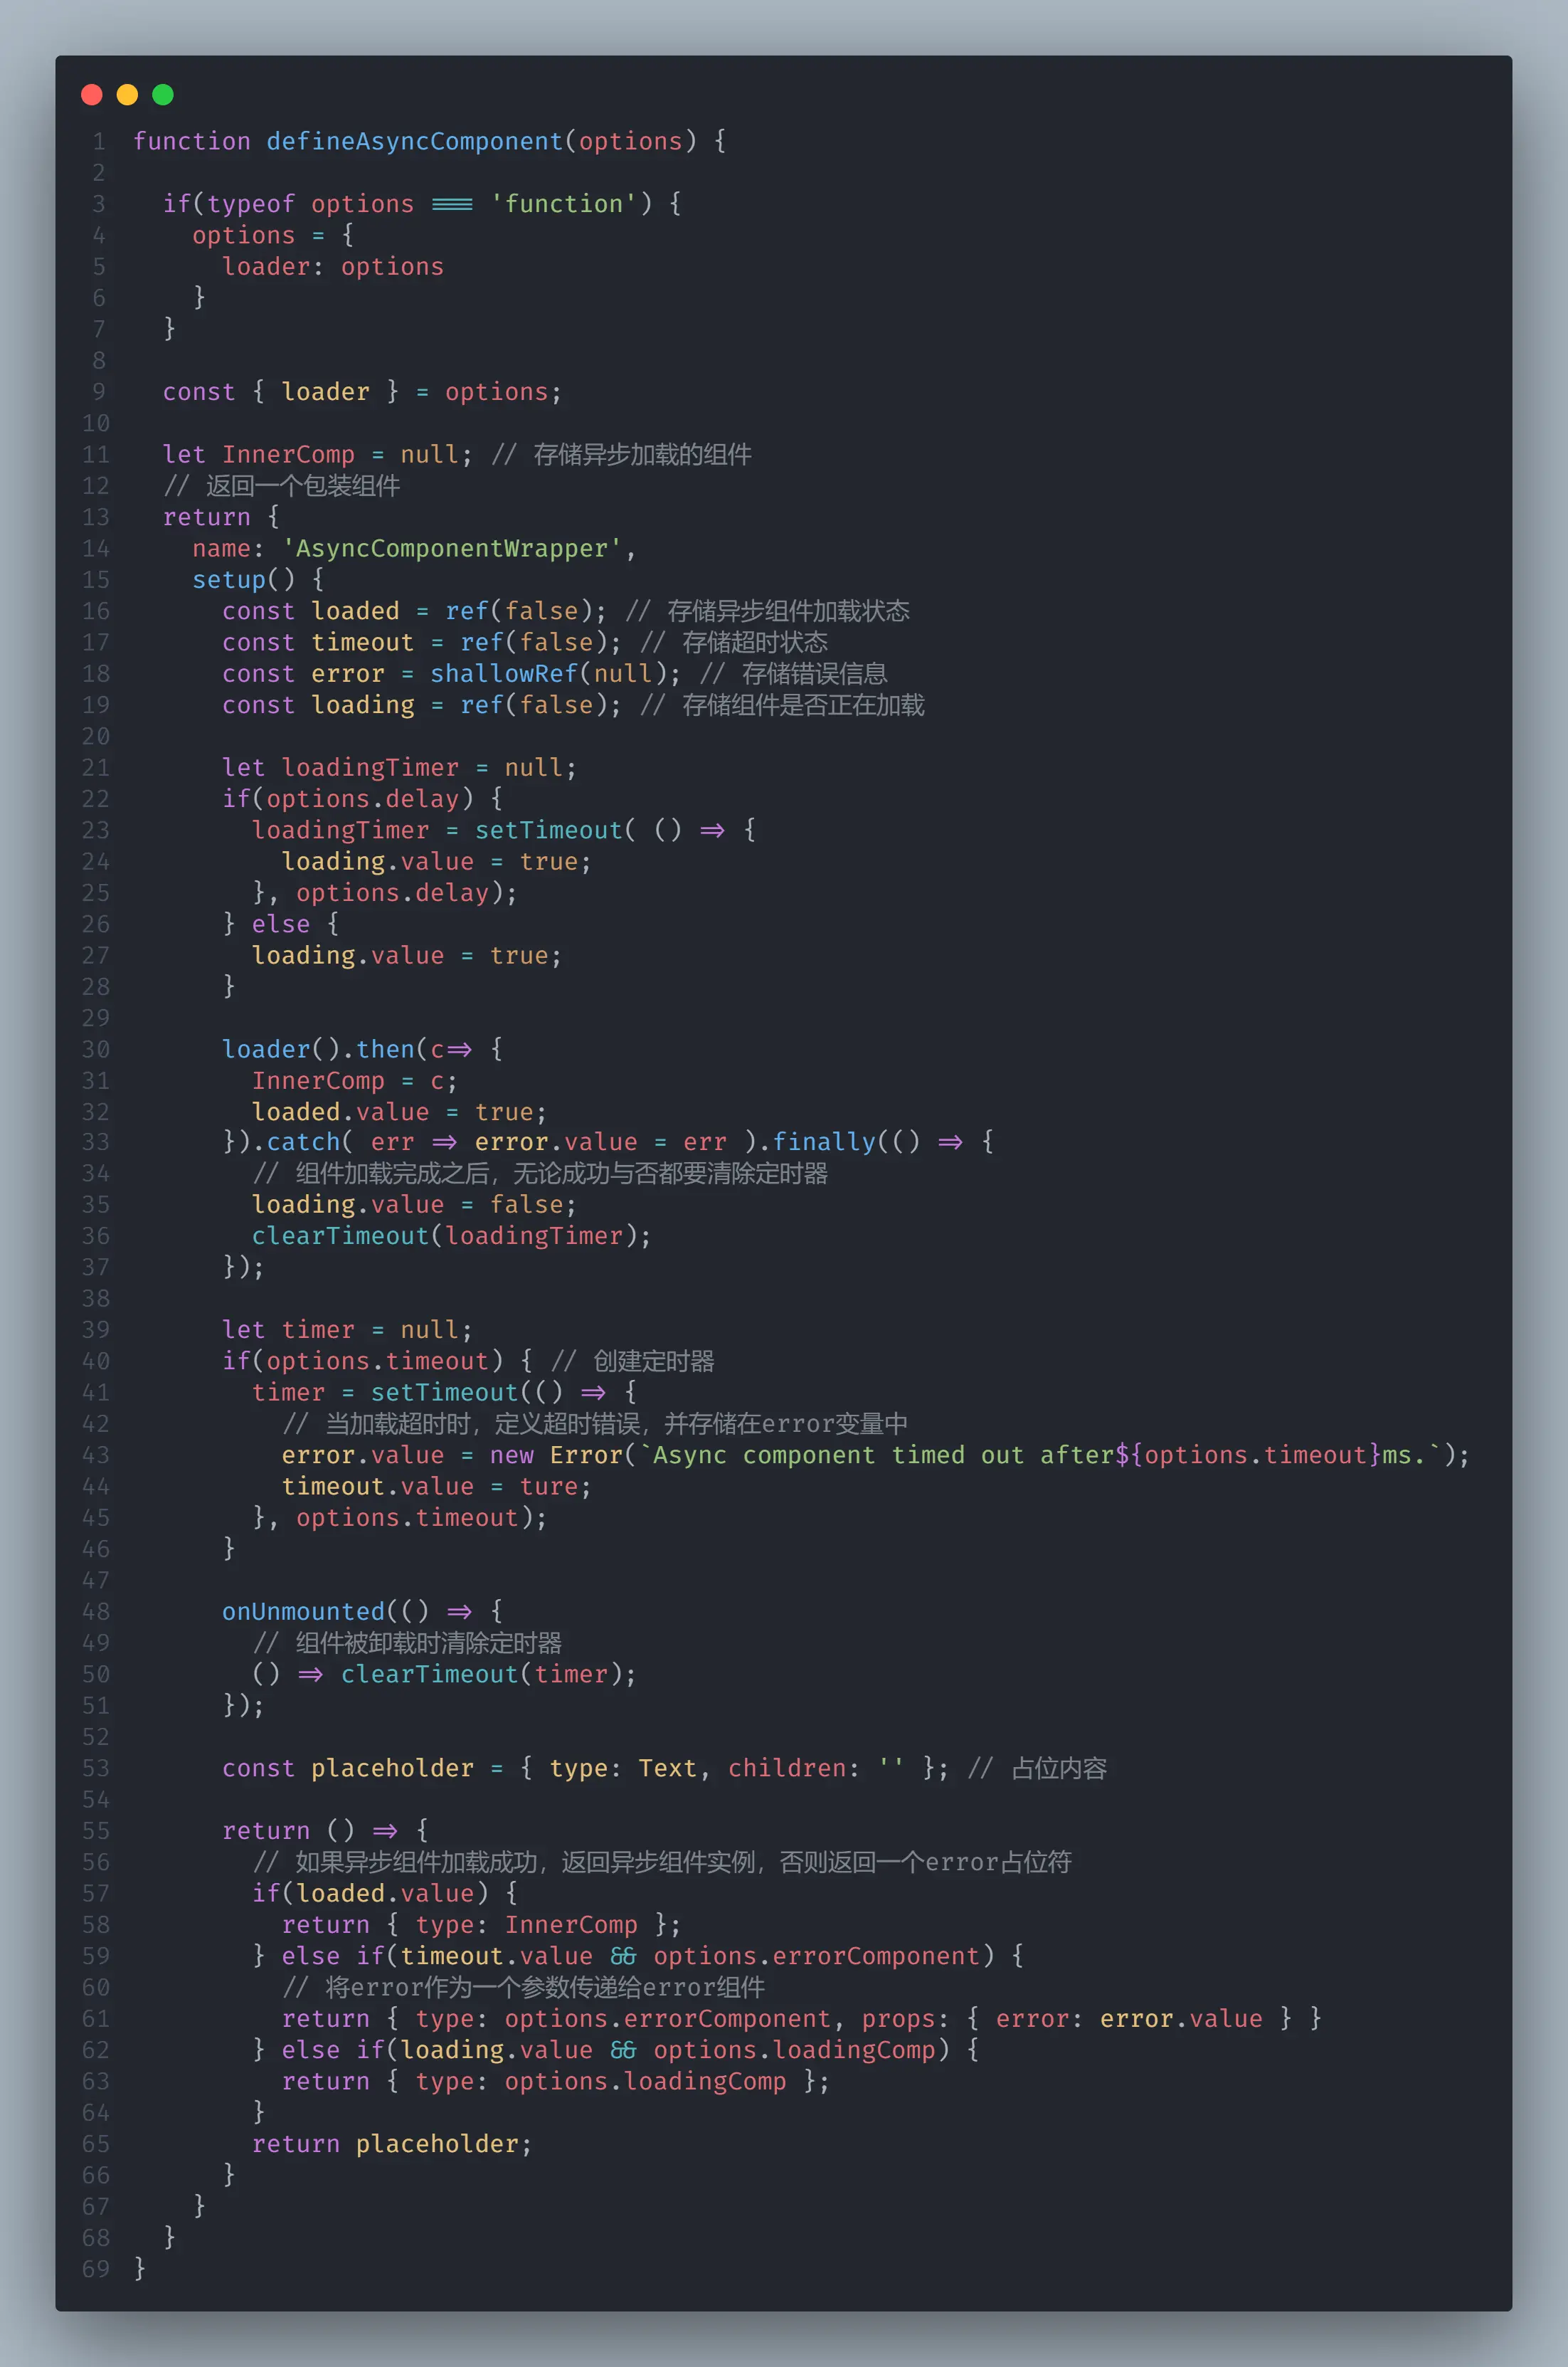Click the comment "存储异步加载的组件"
This screenshot has width=1568, height=2367.
tap(642, 454)
